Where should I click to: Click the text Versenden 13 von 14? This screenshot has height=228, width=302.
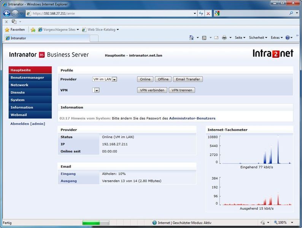[x=119, y=181]
